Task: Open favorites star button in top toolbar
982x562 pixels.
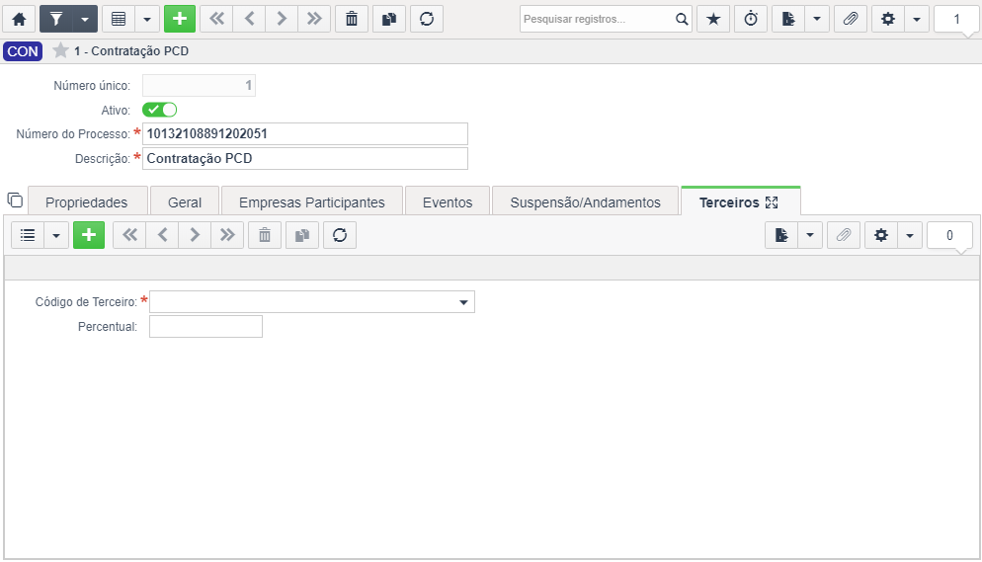Action: click(x=713, y=19)
